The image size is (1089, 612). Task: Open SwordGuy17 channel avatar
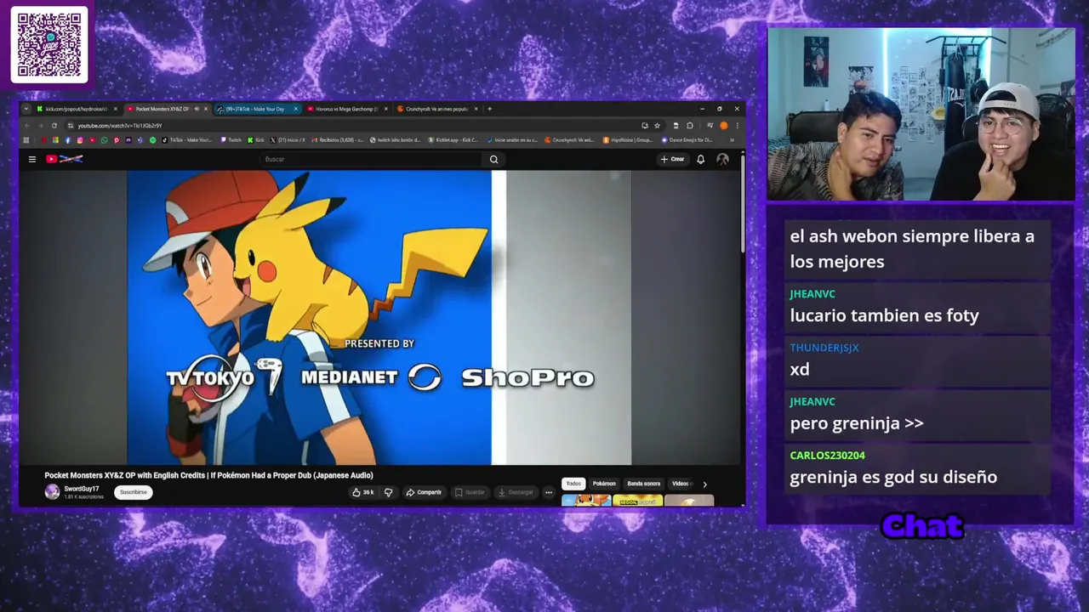coord(52,492)
